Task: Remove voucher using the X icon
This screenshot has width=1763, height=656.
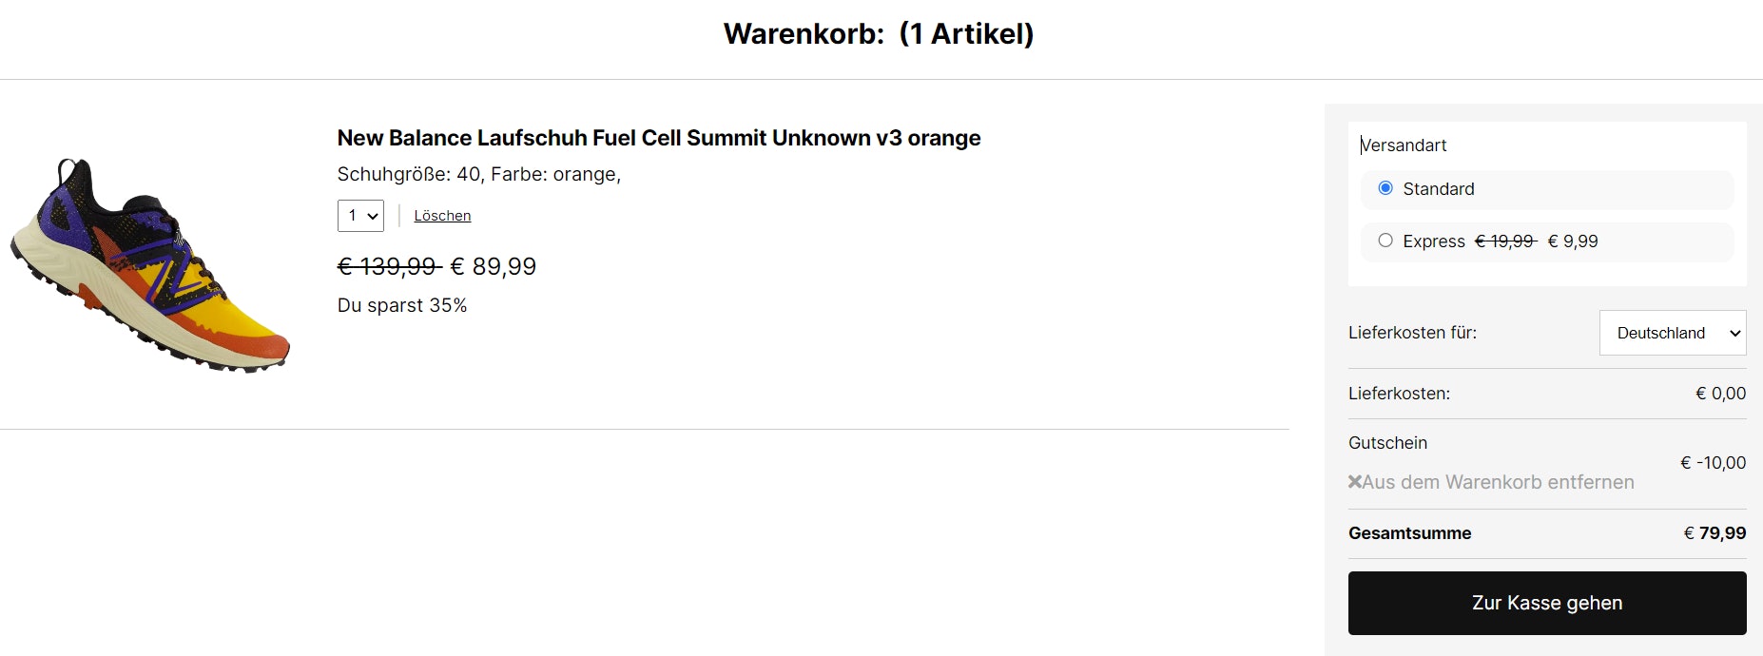Action: tap(1355, 482)
